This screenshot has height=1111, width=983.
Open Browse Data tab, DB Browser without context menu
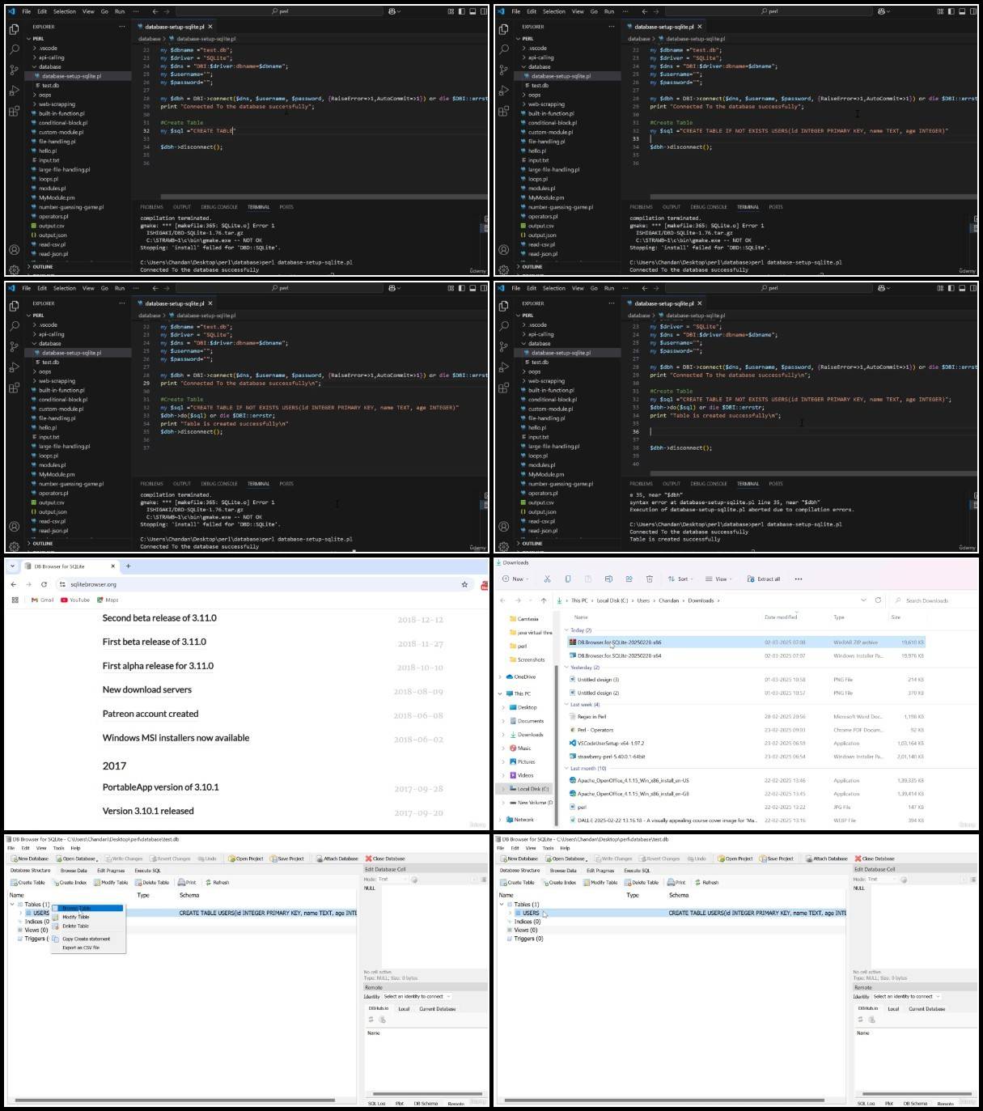point(563,871)
